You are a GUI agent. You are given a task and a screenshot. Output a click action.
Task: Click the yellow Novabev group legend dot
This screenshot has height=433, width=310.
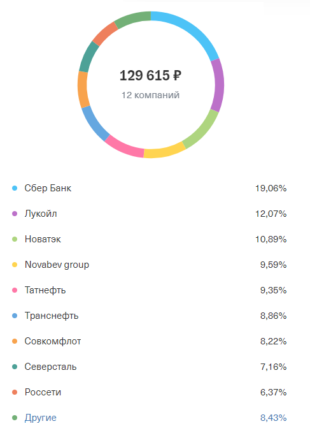pyautogui.click(x=15, y=265)
